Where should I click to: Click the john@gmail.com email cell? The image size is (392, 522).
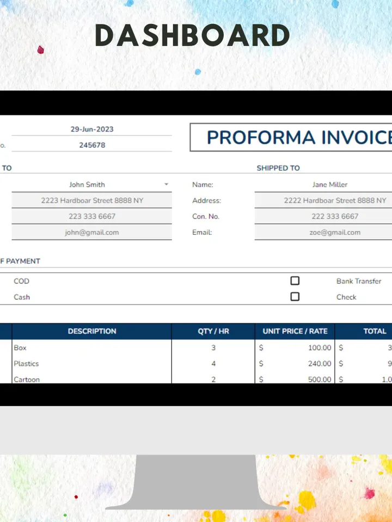[x=92, y=232]
